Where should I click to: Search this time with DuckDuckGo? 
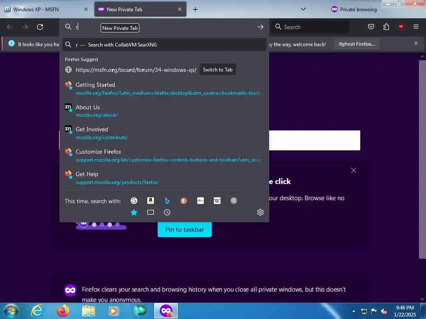pos(183,201)
